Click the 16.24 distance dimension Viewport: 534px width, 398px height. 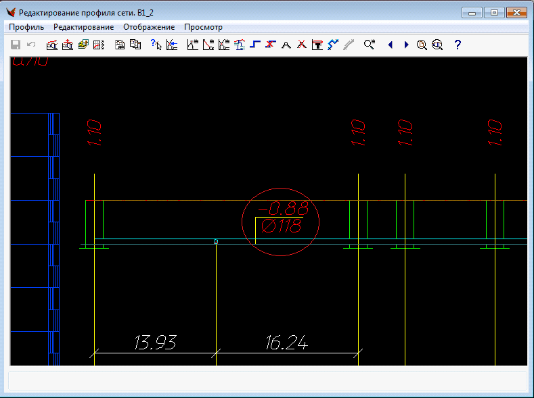[286, 343]
